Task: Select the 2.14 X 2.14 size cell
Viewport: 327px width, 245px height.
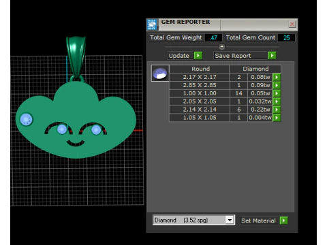Action: click(200, 110)
